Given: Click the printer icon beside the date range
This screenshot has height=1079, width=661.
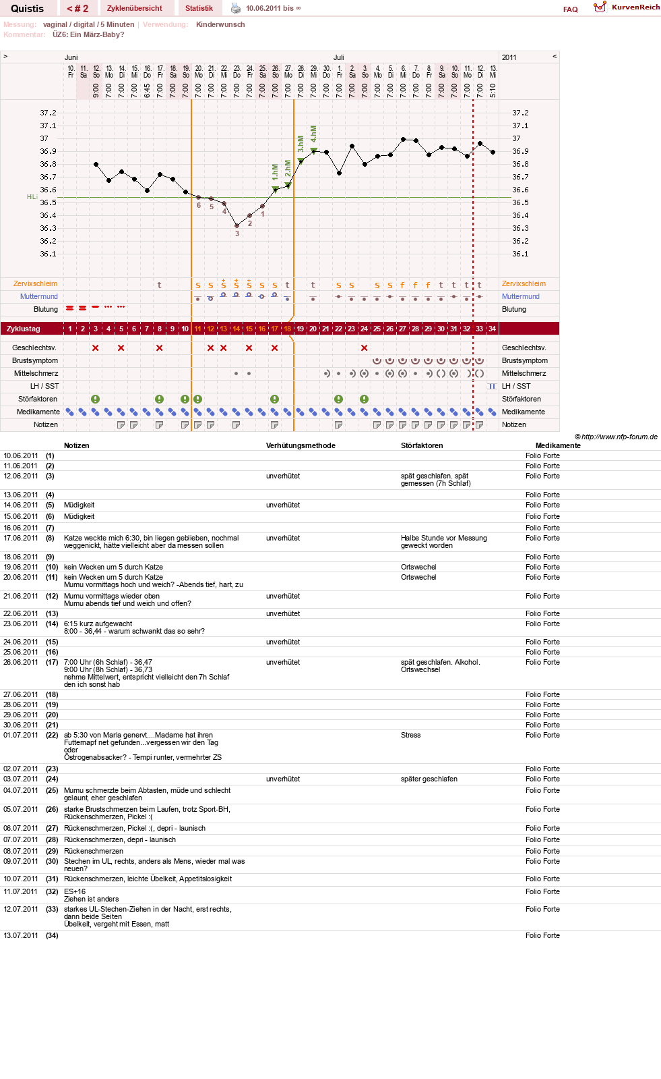Looking at the screenshot, I should (x=236, y=8).
